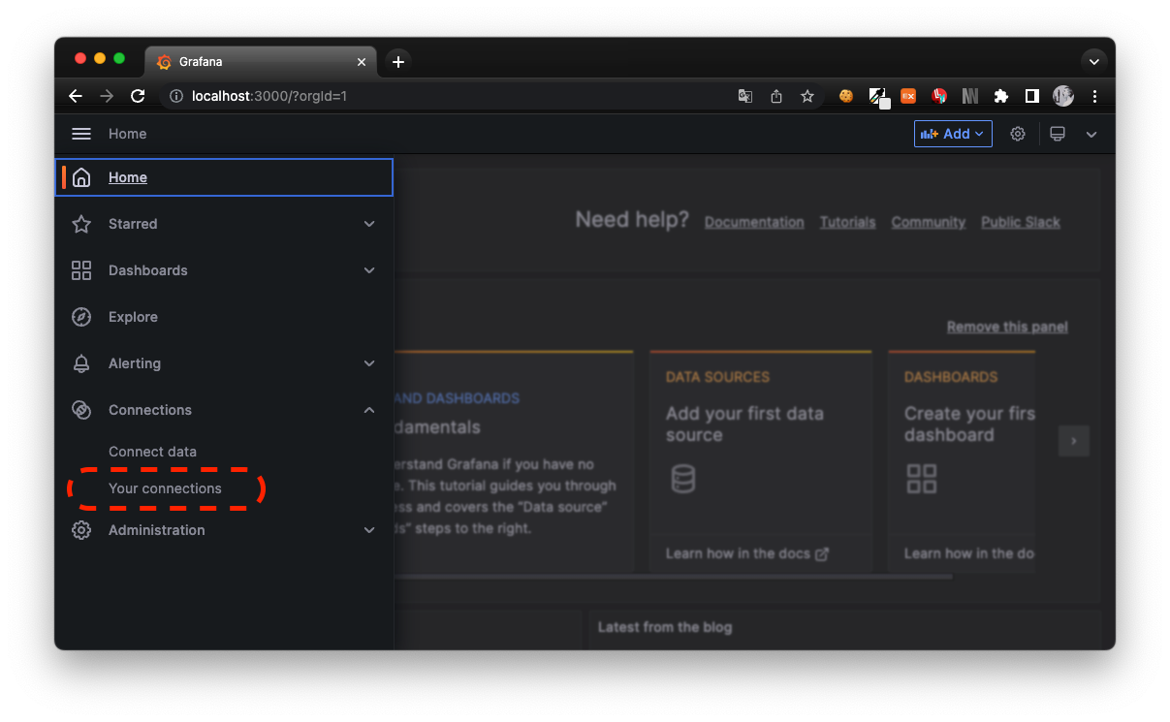Viewport: 1170px width, 722px height.
Task: Open the Public Slack link
Action: tap(1021, 222)
